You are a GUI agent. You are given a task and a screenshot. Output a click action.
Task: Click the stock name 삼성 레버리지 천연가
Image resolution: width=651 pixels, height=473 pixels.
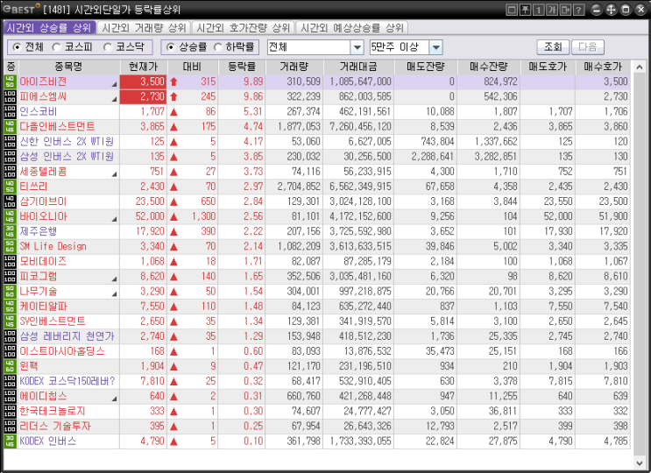tap(67, 336)
